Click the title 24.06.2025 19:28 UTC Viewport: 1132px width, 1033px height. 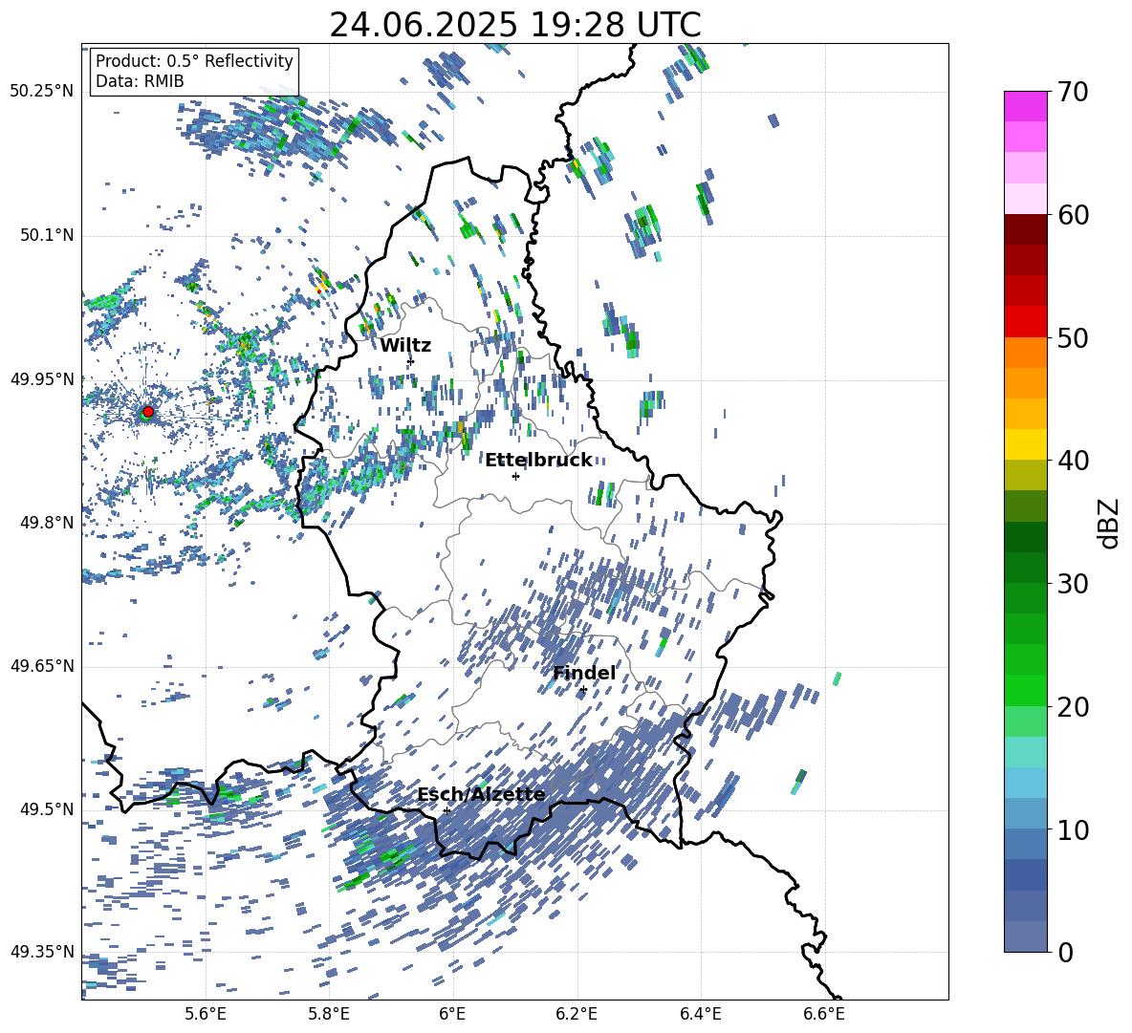514,25
